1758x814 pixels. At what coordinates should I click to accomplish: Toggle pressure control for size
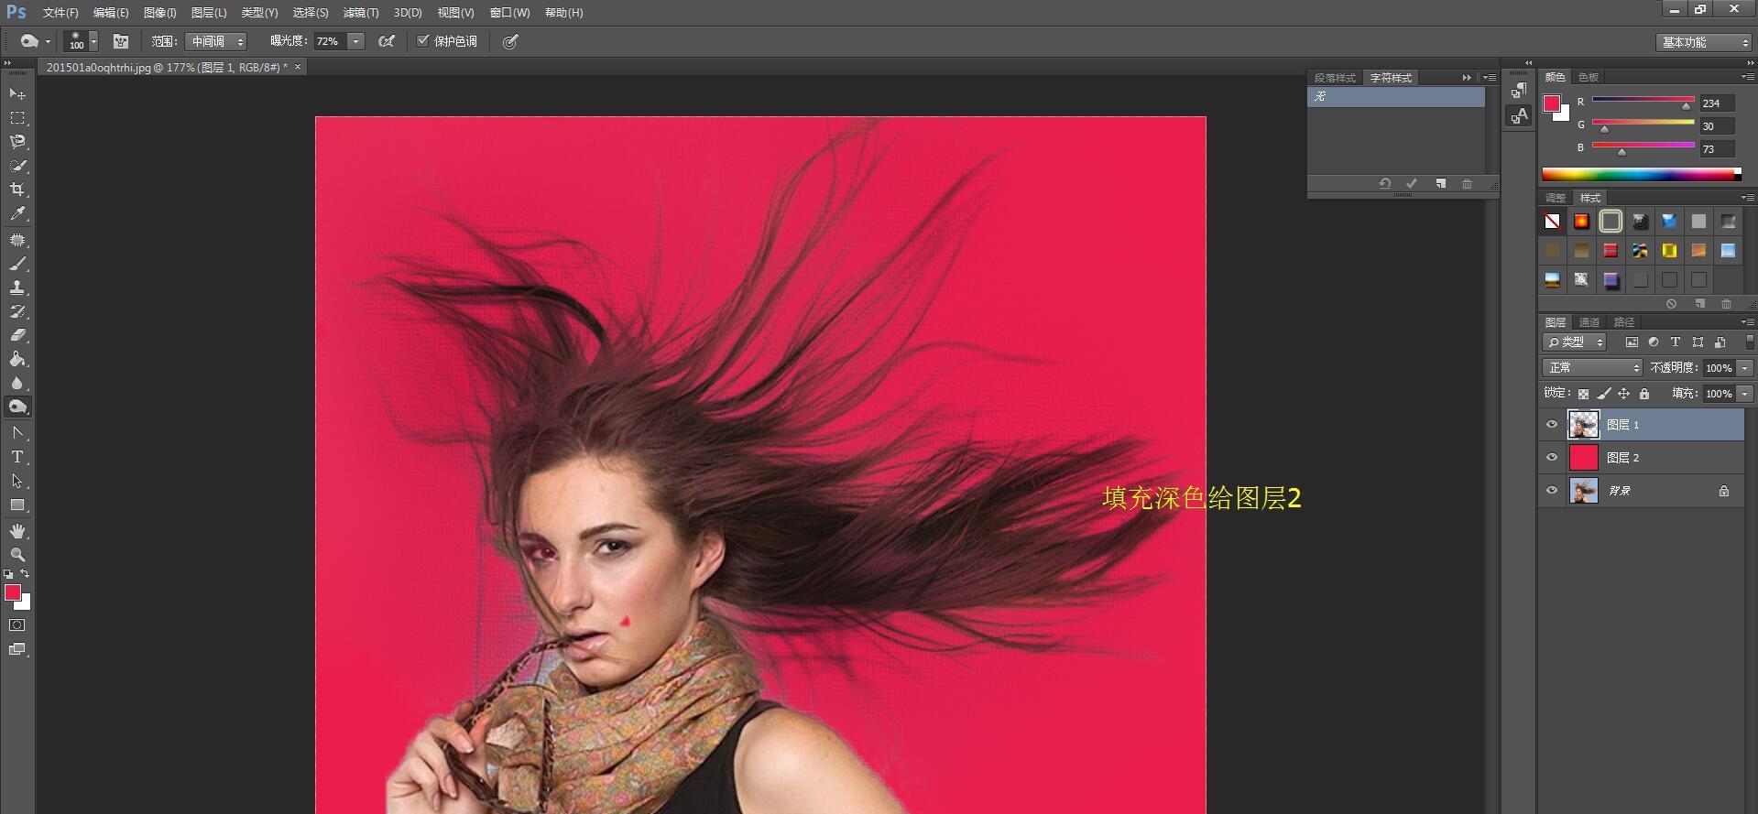click(510, 41)
